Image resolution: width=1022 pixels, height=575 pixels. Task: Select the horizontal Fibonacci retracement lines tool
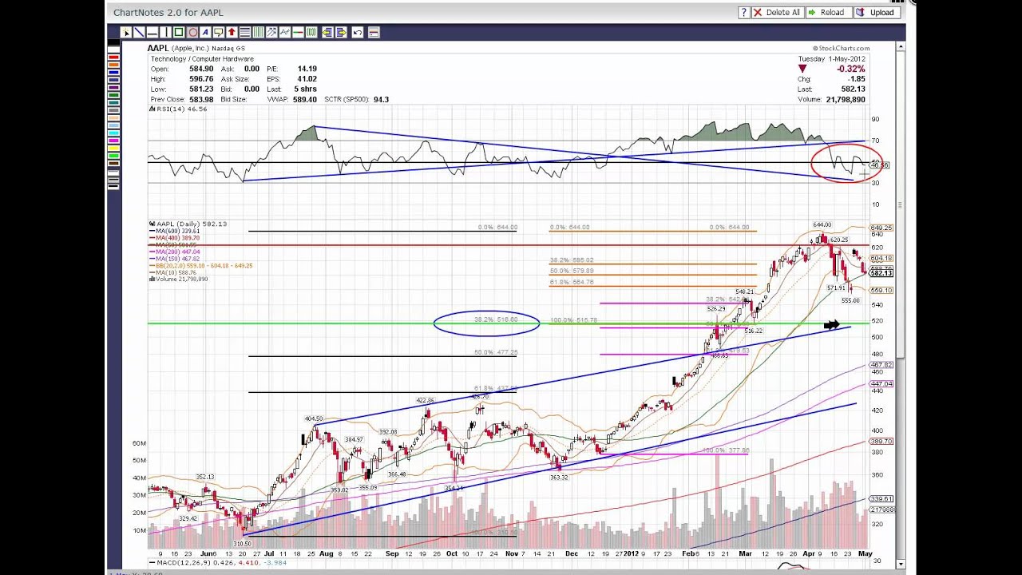245,32
